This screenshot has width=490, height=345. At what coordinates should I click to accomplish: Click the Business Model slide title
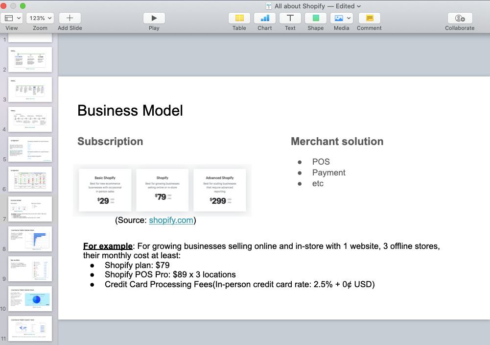(x=130, y=110)
